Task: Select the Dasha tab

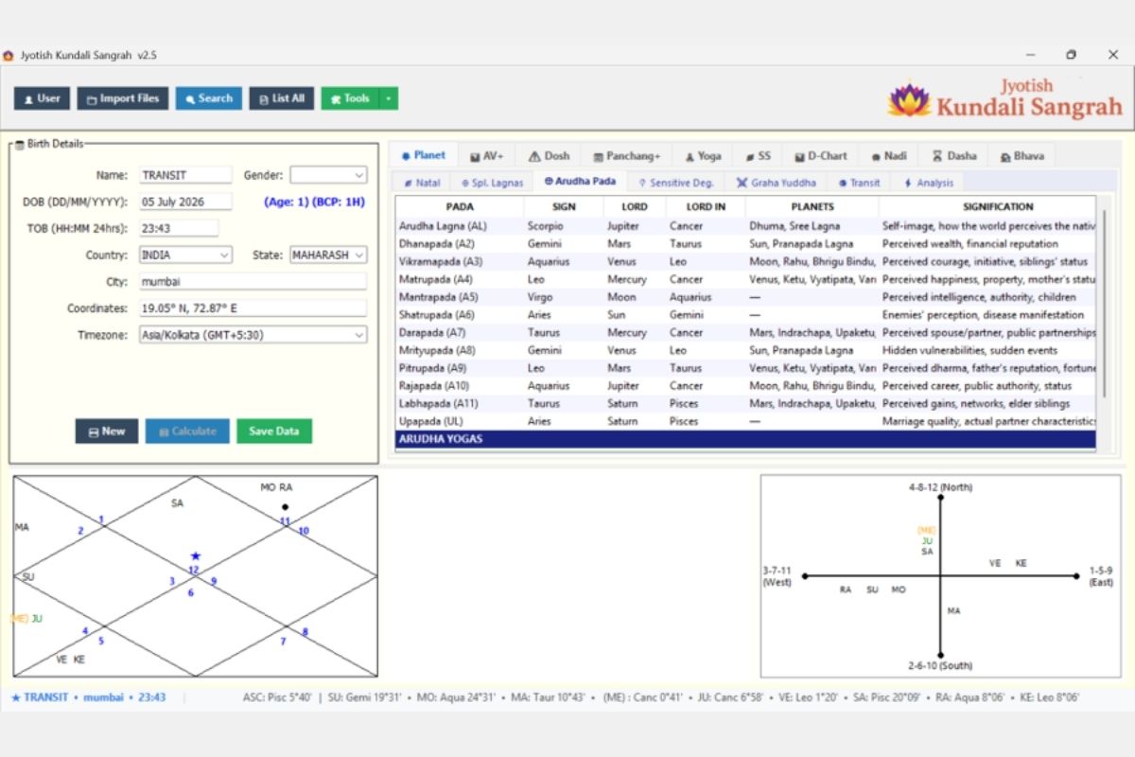Action: click(954, 156)
